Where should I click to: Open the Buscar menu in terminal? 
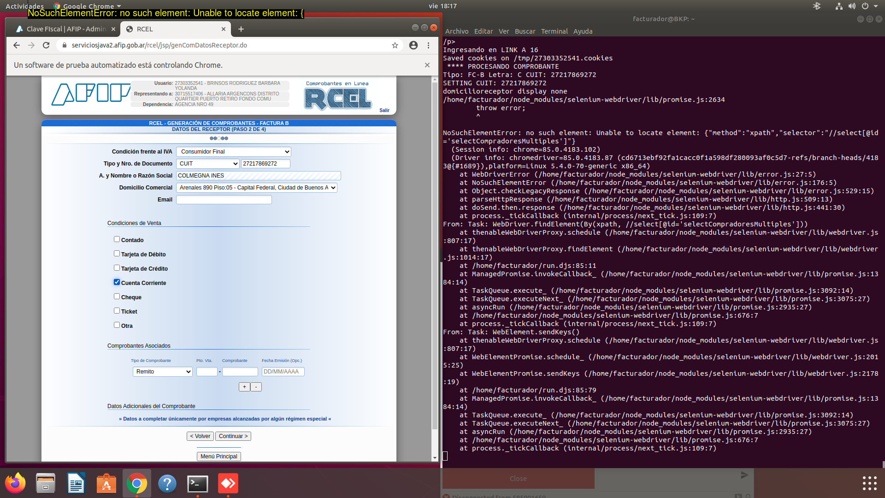tap(525, 31)
